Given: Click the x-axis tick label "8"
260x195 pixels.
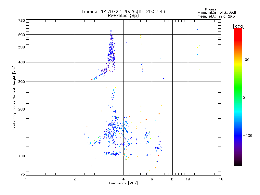Looking at the screenshot, I should (172, 179).
